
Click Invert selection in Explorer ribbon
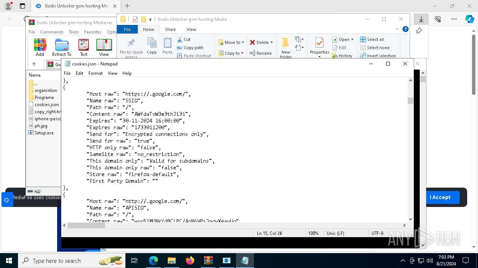[x=378, y=56]
